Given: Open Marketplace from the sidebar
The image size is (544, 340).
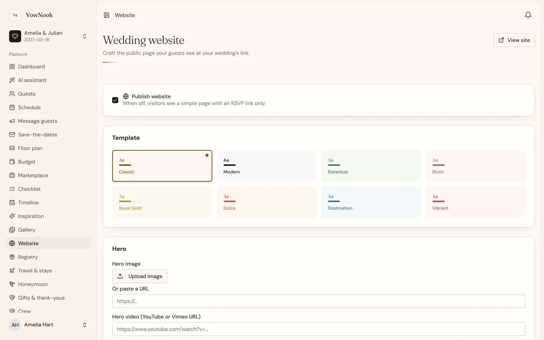Looking at the screenshot, I should 48,175.
